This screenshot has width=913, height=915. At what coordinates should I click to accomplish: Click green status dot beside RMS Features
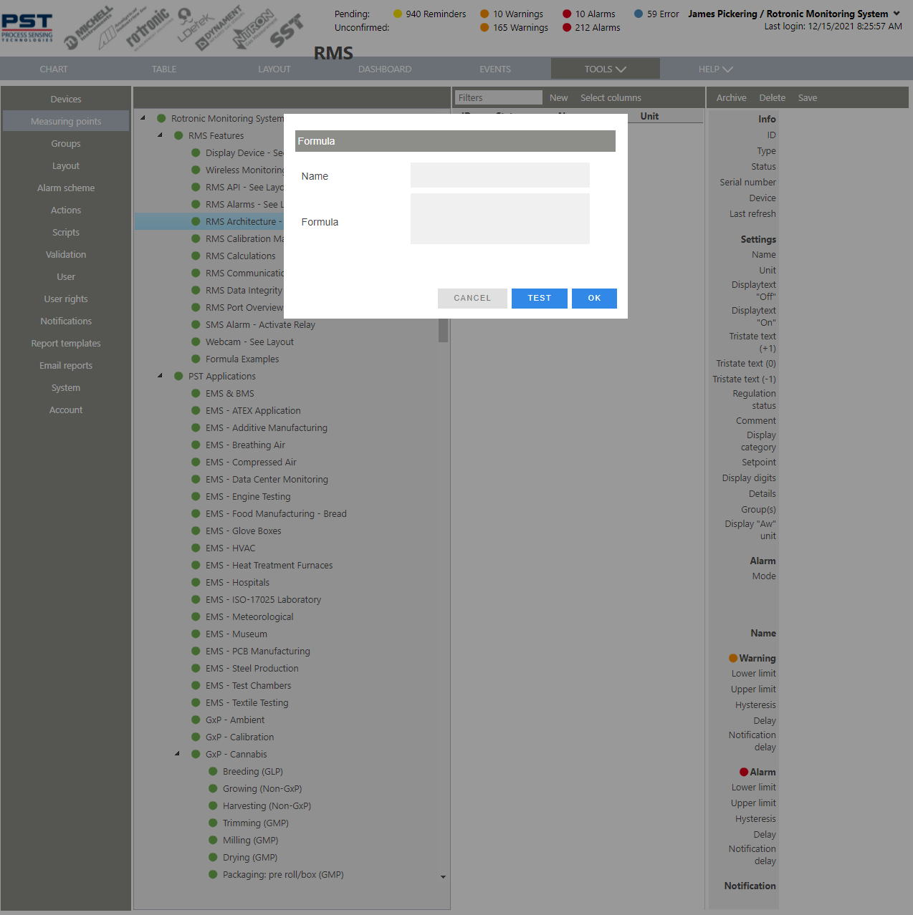tap(178, 135)
